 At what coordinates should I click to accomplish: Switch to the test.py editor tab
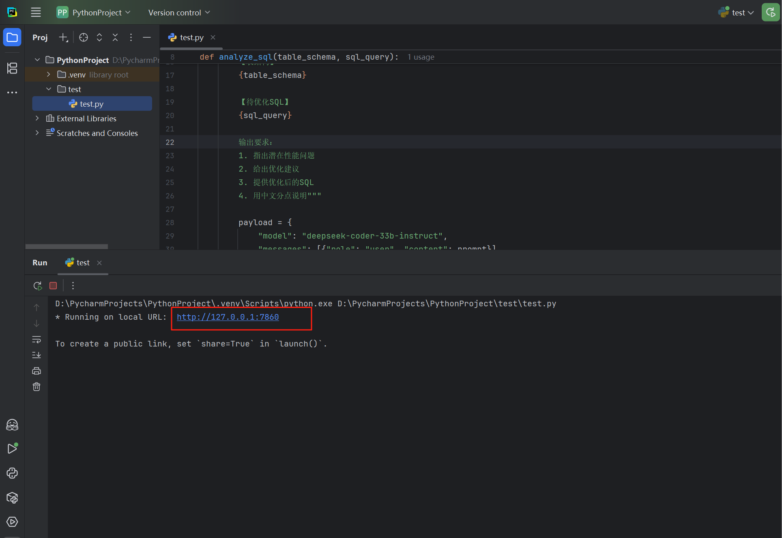pyautogui.click(x=191, y=37)
